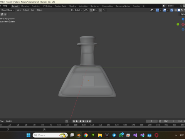
Task: Open the Pivot Point selector
Action: point(86,10)
